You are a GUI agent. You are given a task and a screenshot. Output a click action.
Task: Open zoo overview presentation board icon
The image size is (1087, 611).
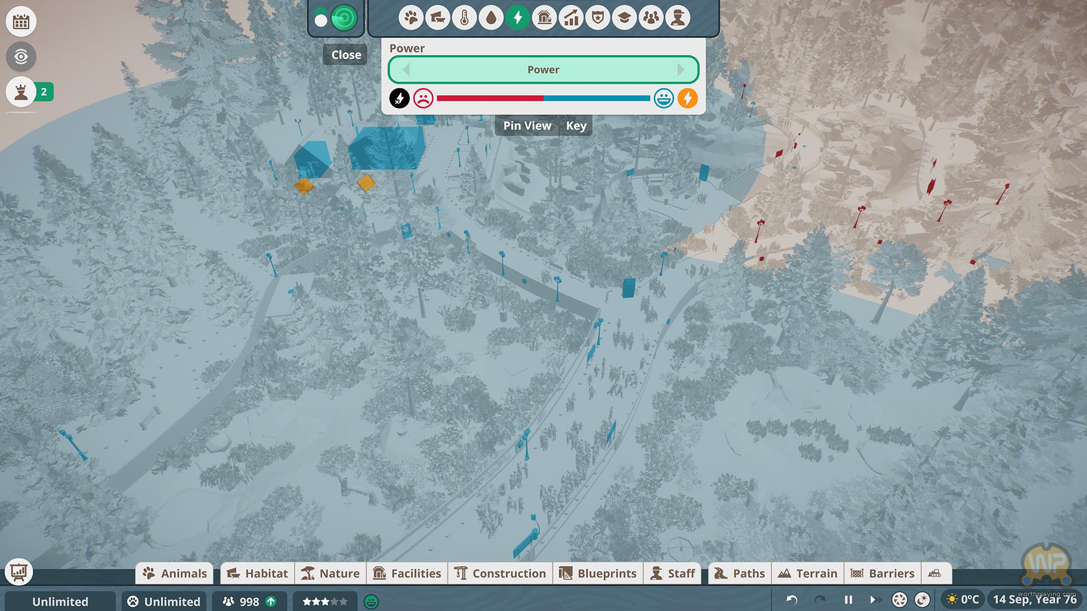[x=19, y=572]
